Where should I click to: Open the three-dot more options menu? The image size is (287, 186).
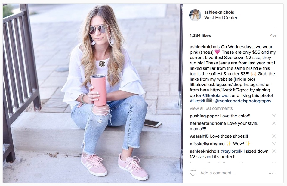pyautogui.click(x=273, y=173)
